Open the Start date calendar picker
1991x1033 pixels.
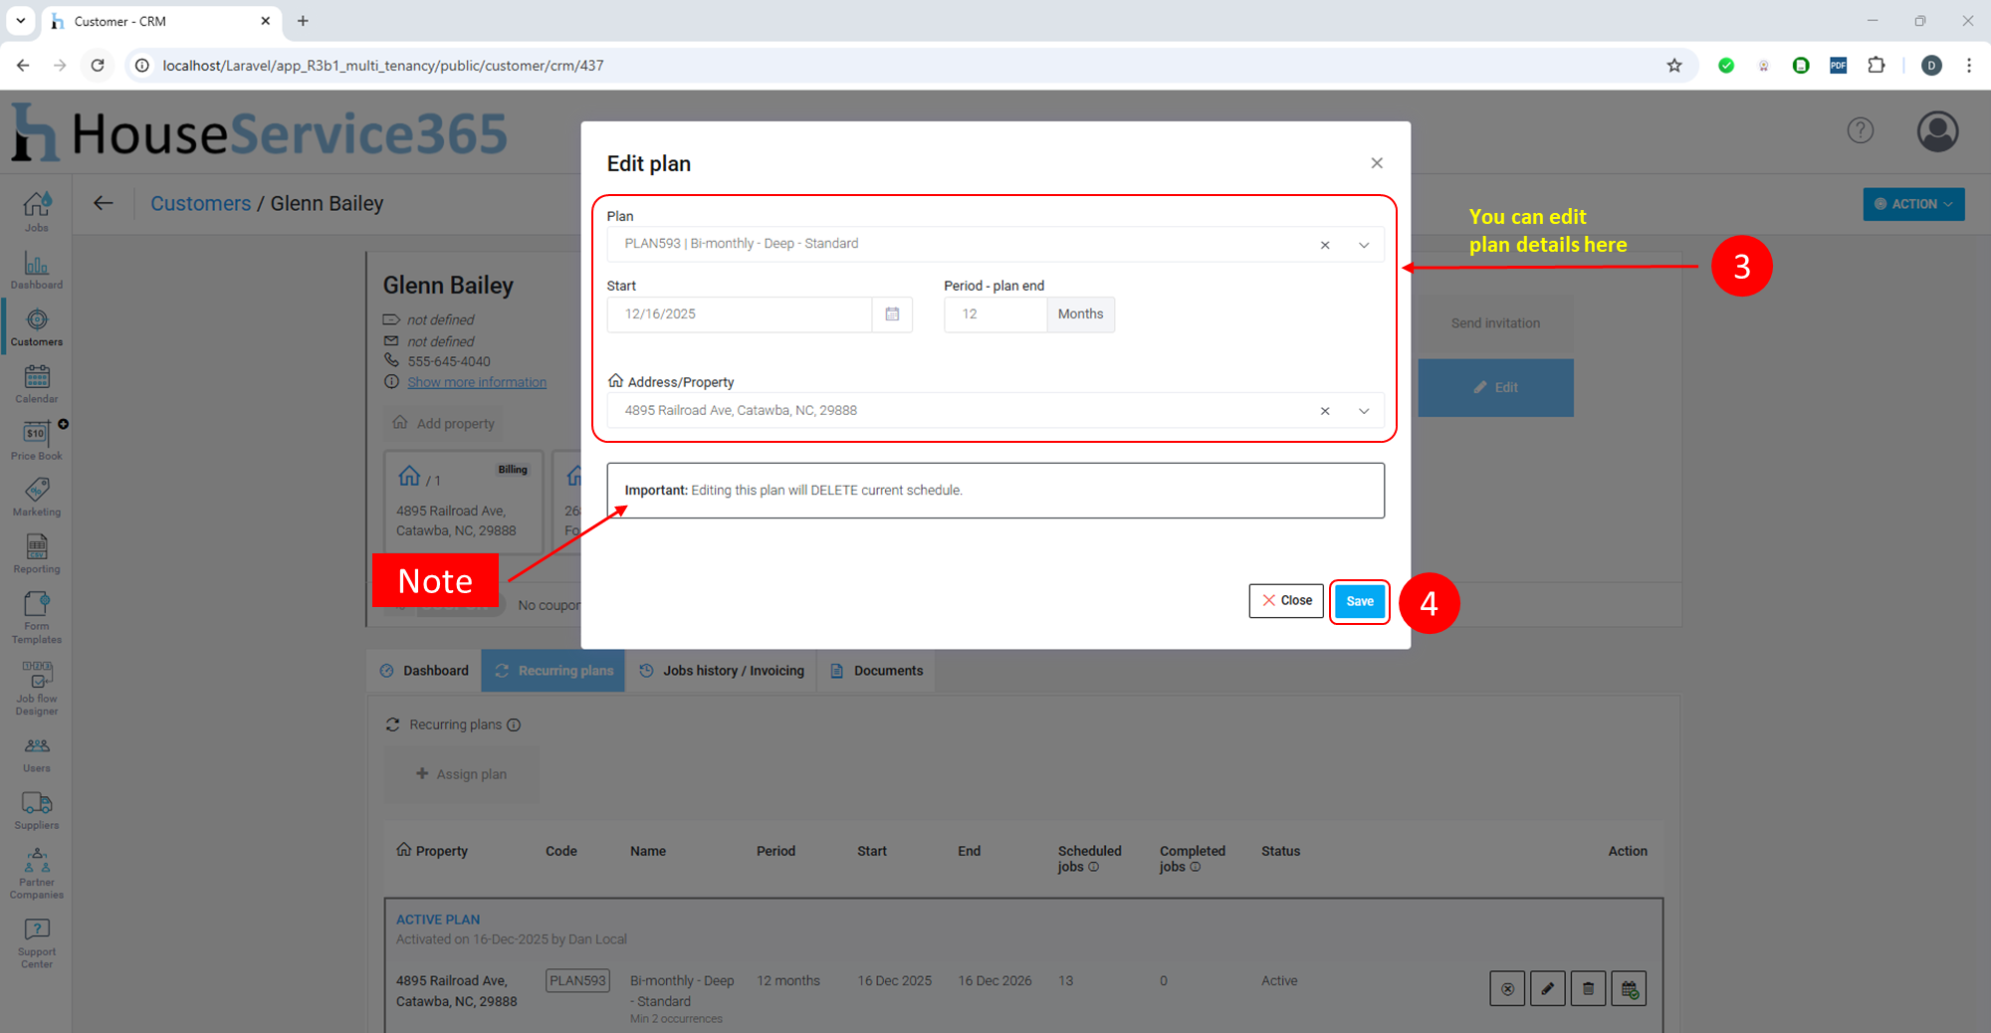[x=892, y=314]
